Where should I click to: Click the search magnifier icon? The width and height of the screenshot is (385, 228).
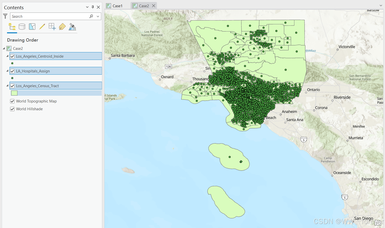click(91, 16)
